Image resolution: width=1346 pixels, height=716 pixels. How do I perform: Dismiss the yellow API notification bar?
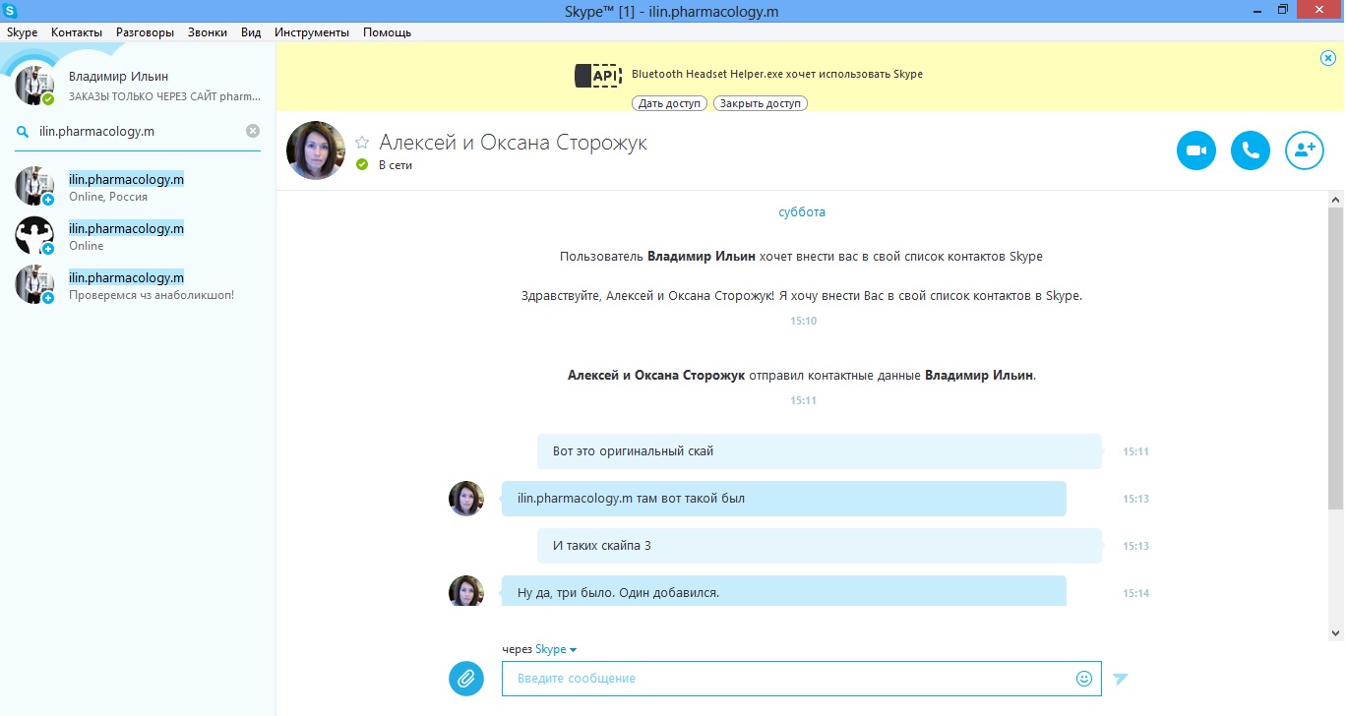coord(1327,58)
